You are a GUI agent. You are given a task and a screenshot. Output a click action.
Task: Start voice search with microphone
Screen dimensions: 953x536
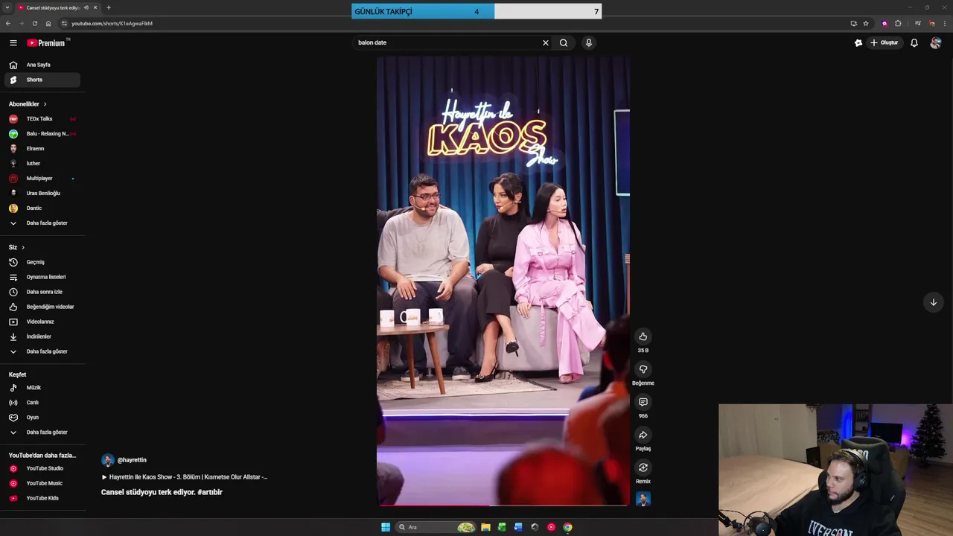coord(588,42)
